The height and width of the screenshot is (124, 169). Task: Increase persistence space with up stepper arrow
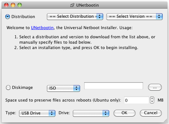pyautogui.click(x=152, y=98)
